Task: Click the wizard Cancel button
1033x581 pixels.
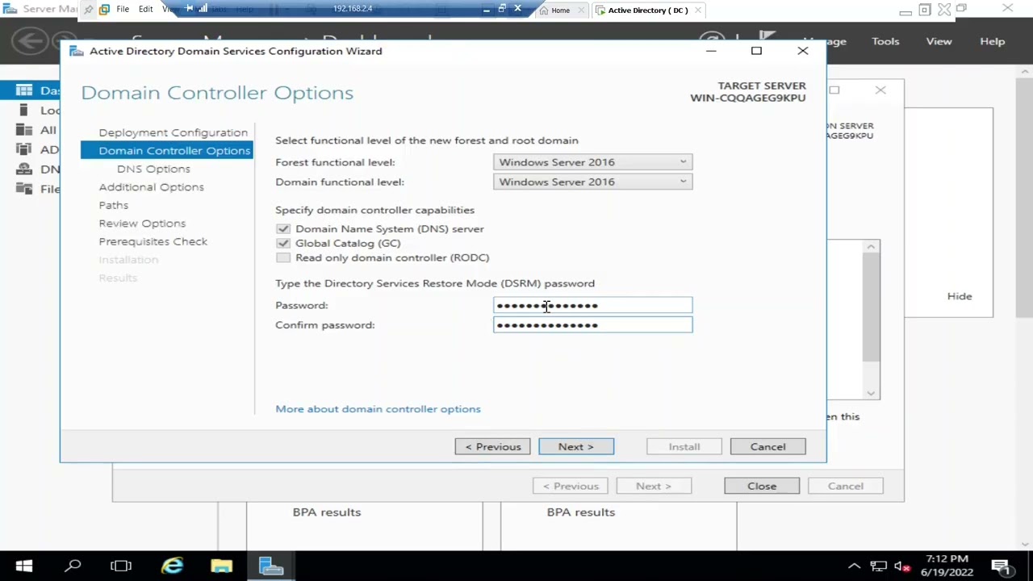Action: pyautogui.click(x=767, y=446)
